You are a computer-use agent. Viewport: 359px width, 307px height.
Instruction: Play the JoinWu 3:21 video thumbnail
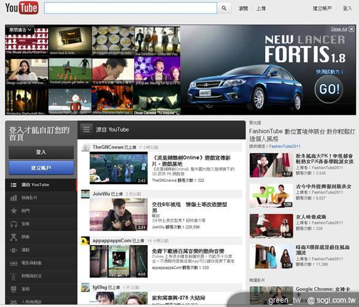[x=118, y=215]
